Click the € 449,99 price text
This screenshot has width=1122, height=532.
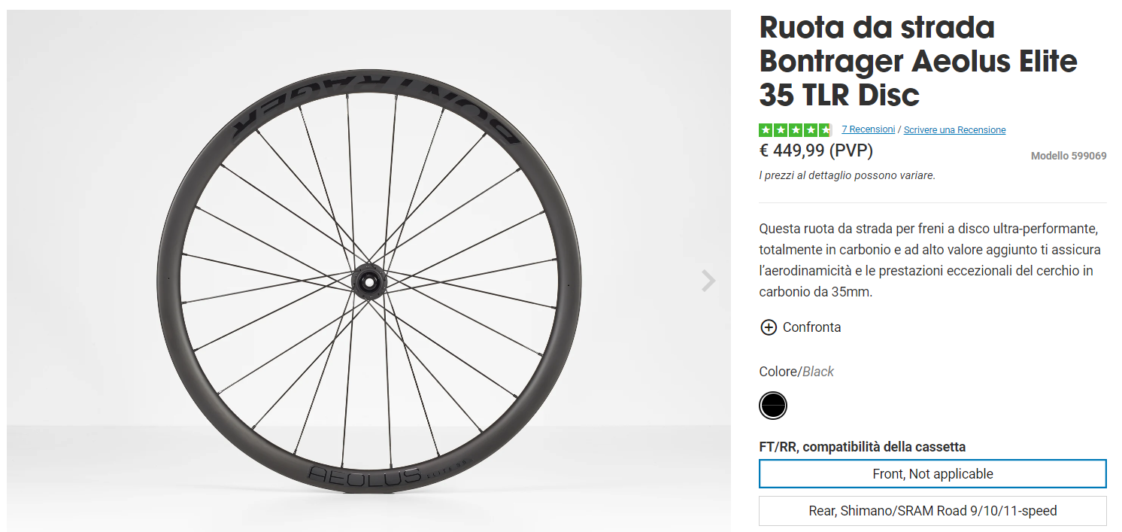coord(816,151)
